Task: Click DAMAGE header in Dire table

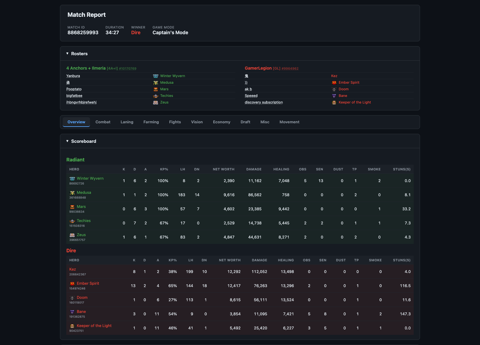Action: 259,260
